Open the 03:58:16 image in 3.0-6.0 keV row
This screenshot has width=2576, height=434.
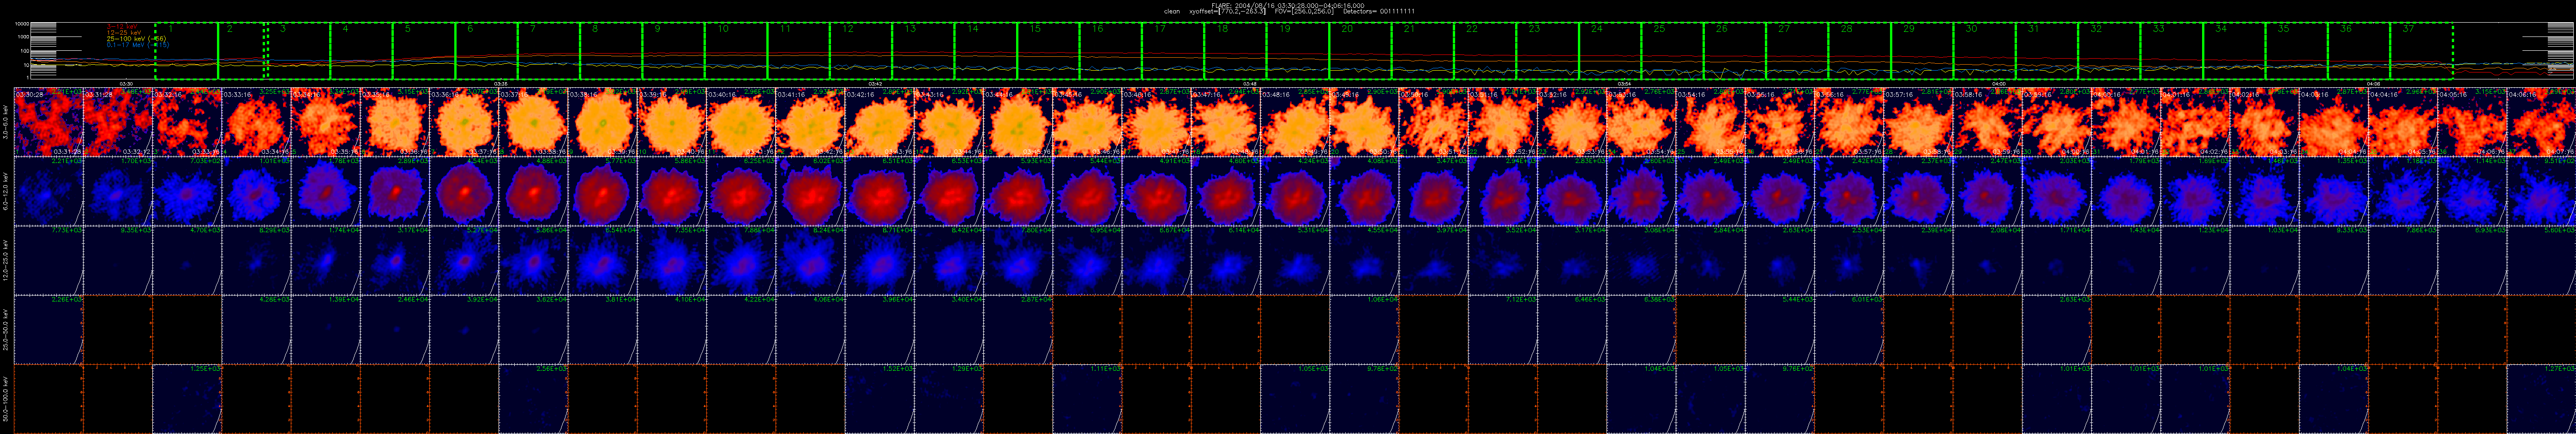click(x=1988, y=122)
